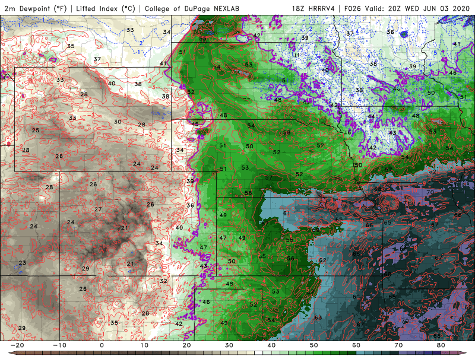This screenshot has height=356, width=475.
Task: Click the dewpoint value 23 on the map
Action: tap(23, 263)
